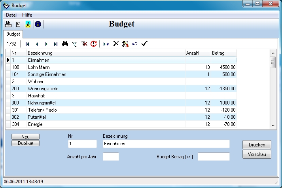Image resolution: width=282 pixels, height=188 pixels.
Task: Click the Anzahl pro Jahr field
Action: click(111, 156)
